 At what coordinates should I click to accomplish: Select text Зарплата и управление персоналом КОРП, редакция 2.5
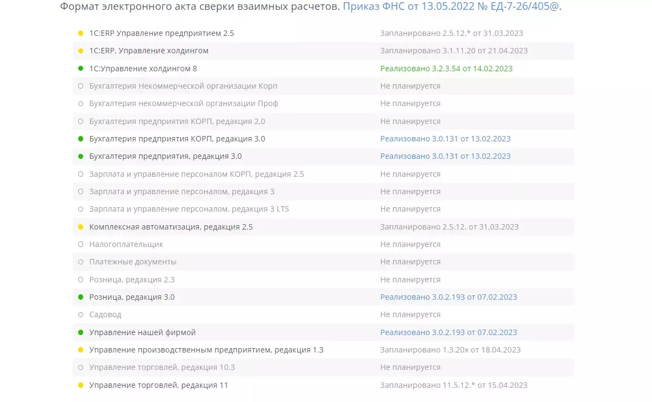point(197,174)
